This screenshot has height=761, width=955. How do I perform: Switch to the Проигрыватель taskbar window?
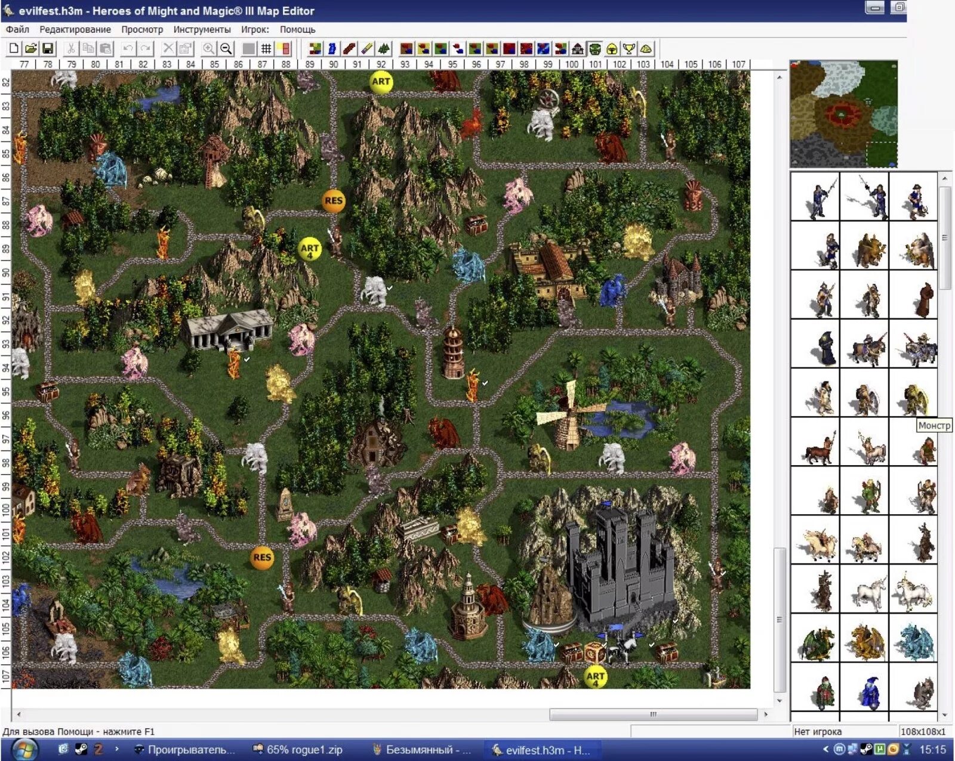(185, 750)
